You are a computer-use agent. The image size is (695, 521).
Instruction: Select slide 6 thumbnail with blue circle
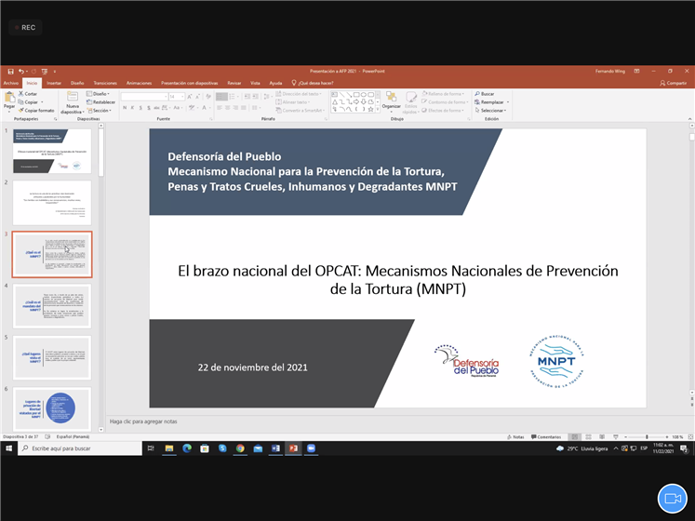tap(52, 408)
